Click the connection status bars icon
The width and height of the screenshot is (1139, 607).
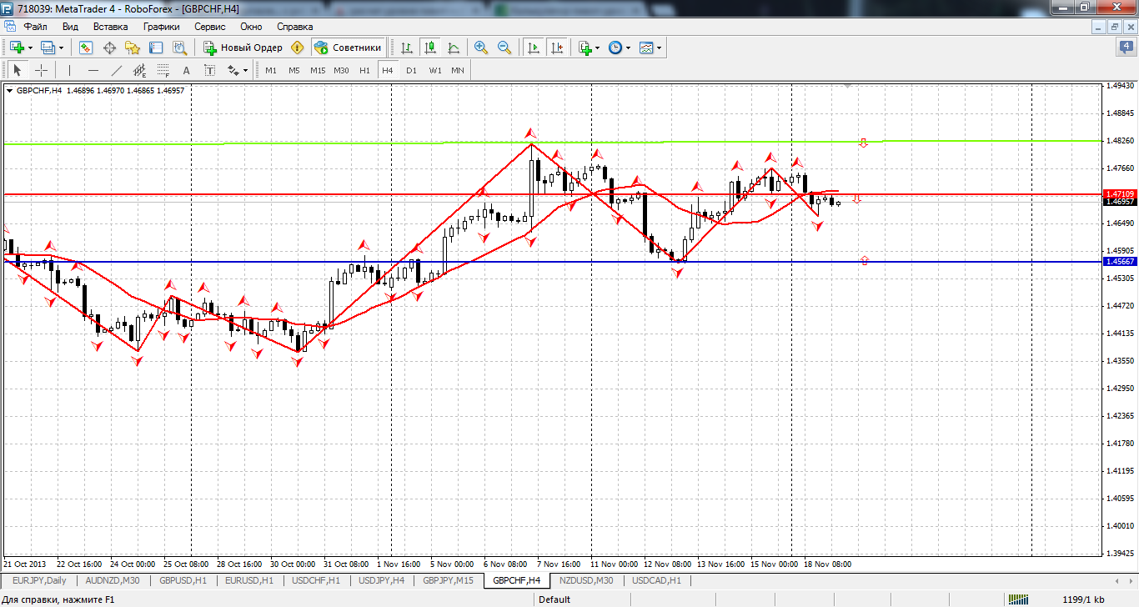(1020, 599)
